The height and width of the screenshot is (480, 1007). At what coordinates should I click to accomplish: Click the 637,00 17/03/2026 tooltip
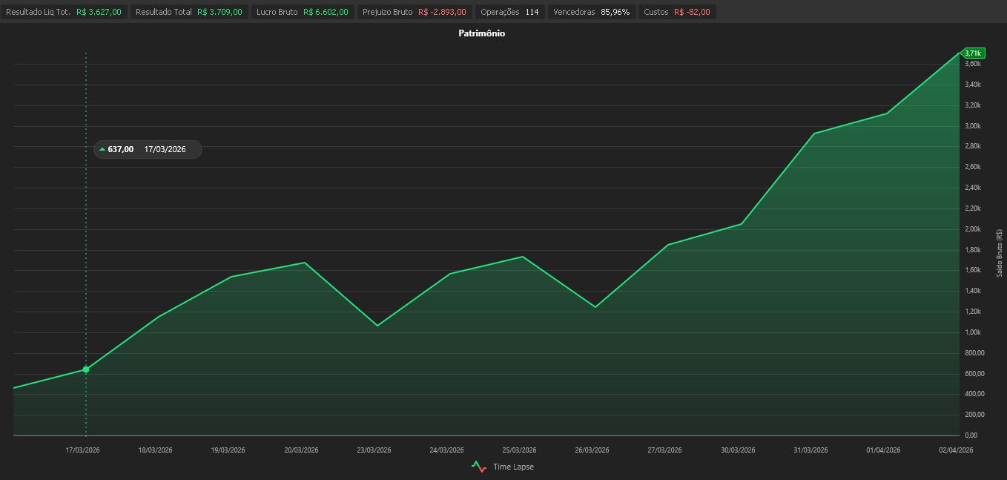pyautogui.click(x=148, y=149)
